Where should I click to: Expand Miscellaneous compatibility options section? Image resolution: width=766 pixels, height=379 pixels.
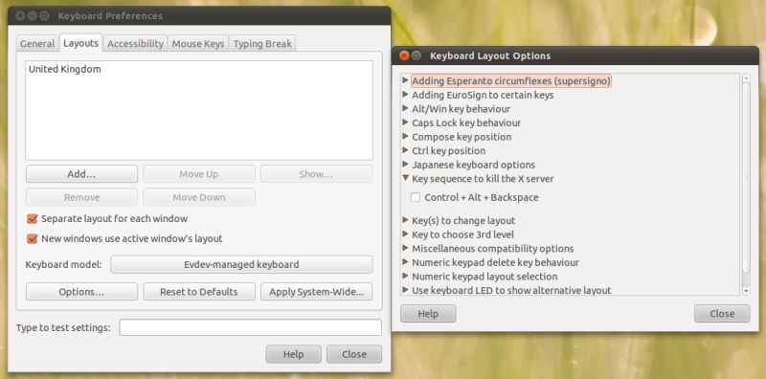[x=405, y=248]
